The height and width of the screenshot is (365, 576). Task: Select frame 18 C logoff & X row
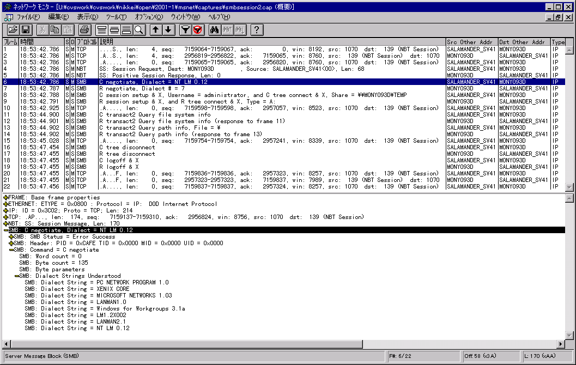[x=283, y=161]
